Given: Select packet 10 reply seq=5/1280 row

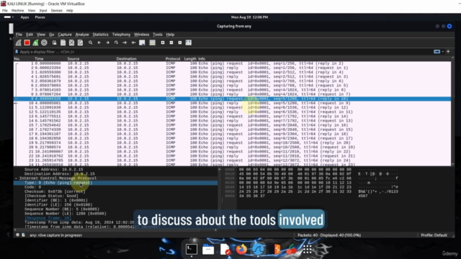Looking at the screenshot, I should pyautogui.click(x=232, y=103).
